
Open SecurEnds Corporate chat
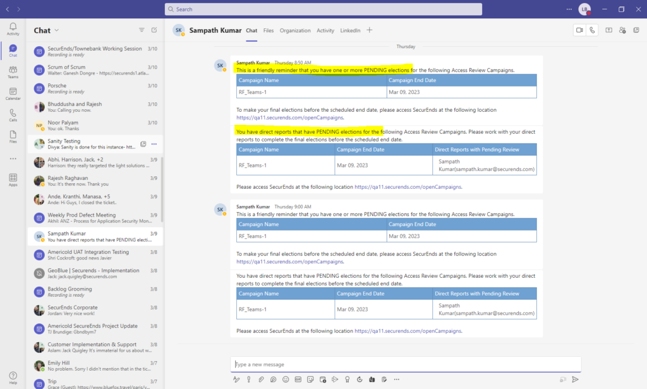(x=95, y=311)
